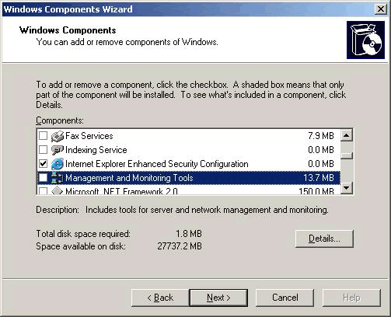The width and height of the screenshot is (391, 317).
Task: Select Internet Explorer Enhanced Security Configuration label
Action: click(x=157, y=164)
